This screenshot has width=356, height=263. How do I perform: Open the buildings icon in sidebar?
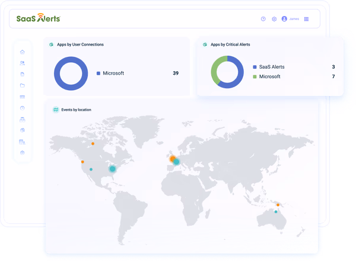[23, 142]
